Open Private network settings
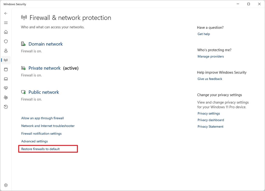Viewport: 265px width, 191px height. click(x=45, y=68)
